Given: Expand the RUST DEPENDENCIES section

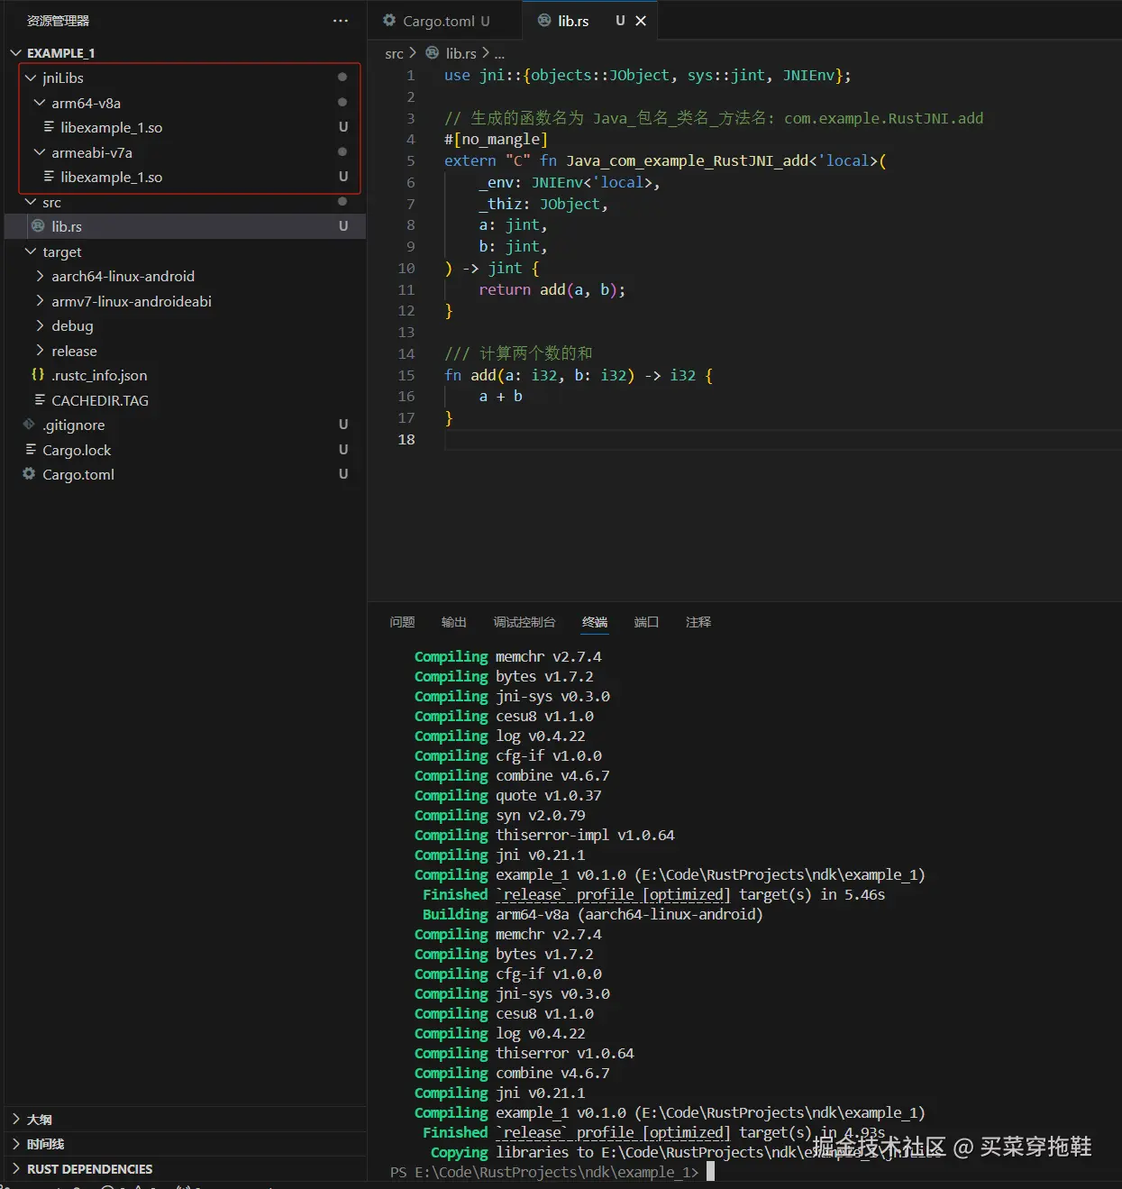Looking at the screenshot, I should pyautogui.click(x=16, y=1168).
